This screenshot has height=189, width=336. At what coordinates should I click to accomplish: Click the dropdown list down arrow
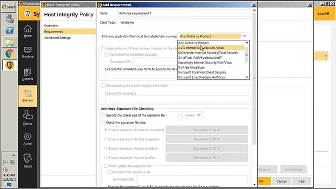pos(247,77)
